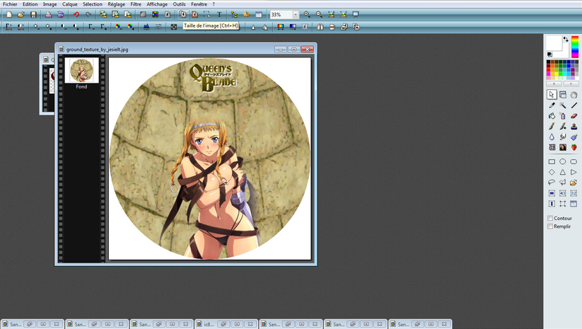
Task: Select the Spray tool
Action: (563, 116)
